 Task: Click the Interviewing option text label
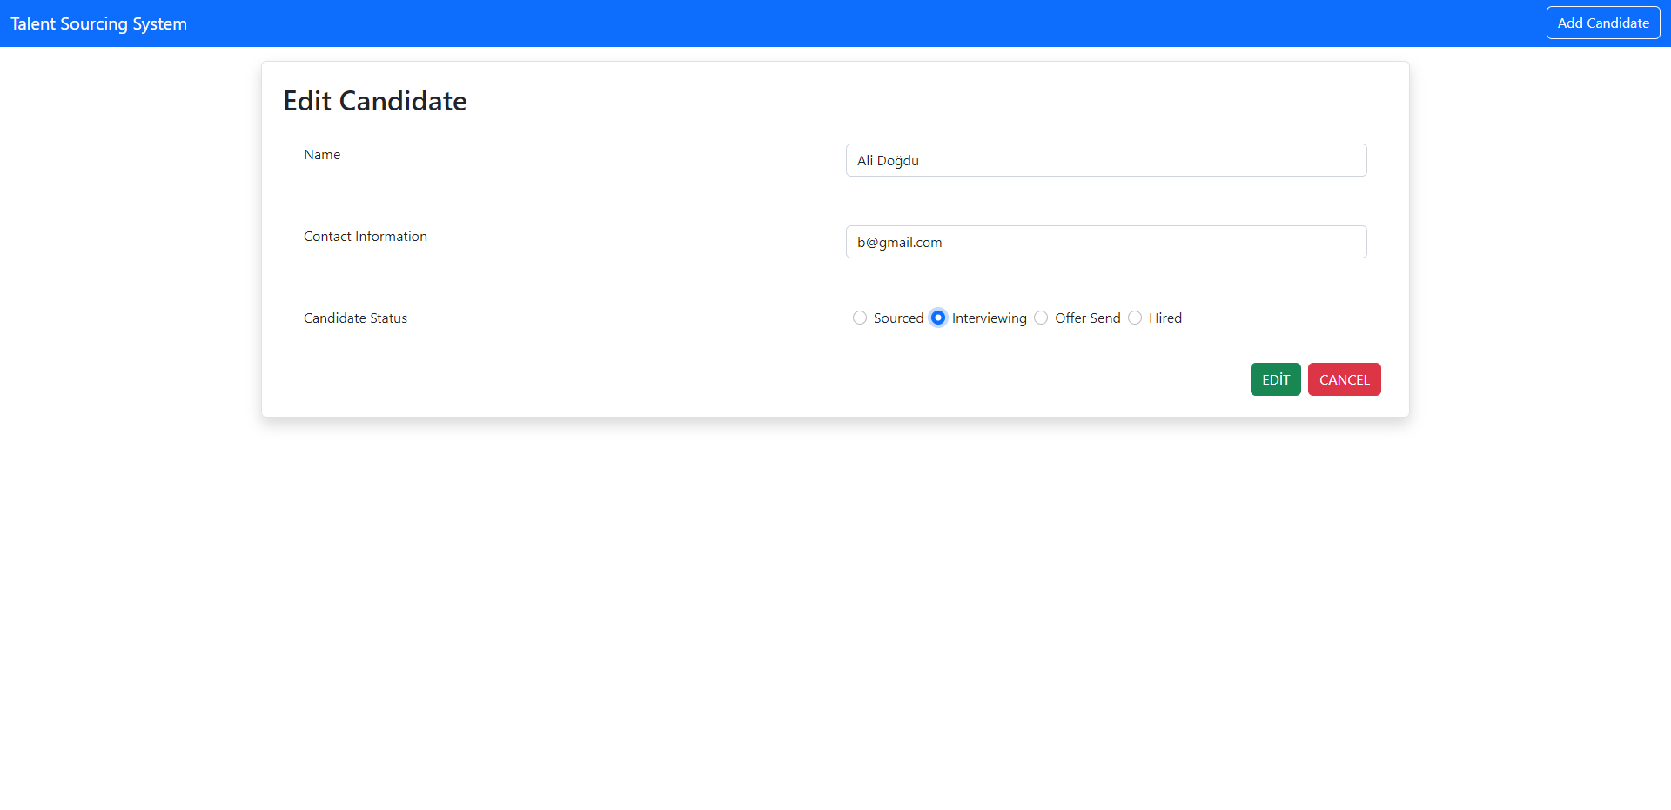[990, 318]
